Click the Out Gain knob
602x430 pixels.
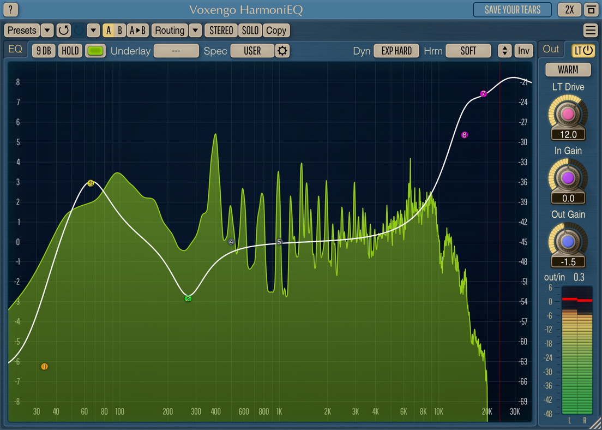pyautogui.click(x=568, y=241)
